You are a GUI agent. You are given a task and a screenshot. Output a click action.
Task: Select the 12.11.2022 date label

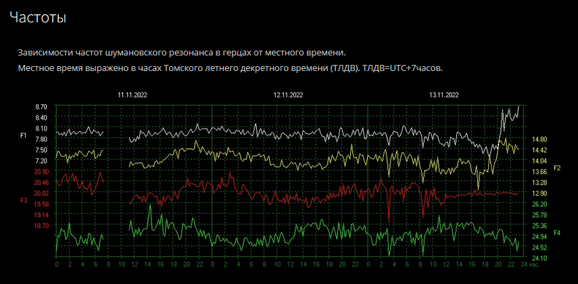pos(288,95)
